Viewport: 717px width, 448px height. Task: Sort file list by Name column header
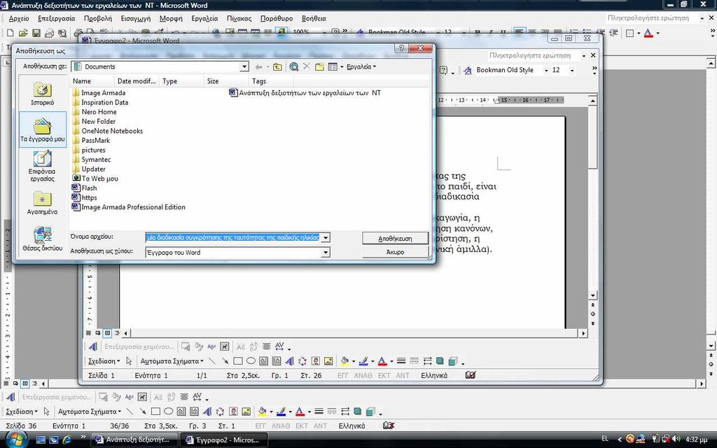coord(92,81)
